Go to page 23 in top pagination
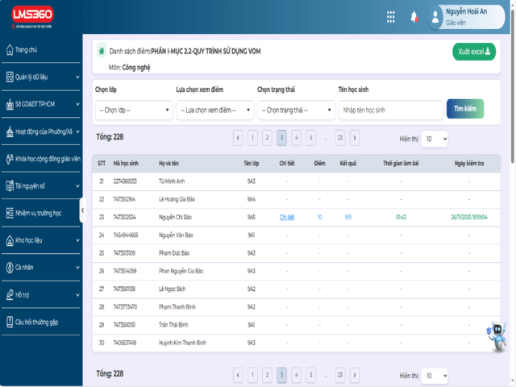Image resolution: width=516 pixels, height=387 pixels. [x=340, y=138]
